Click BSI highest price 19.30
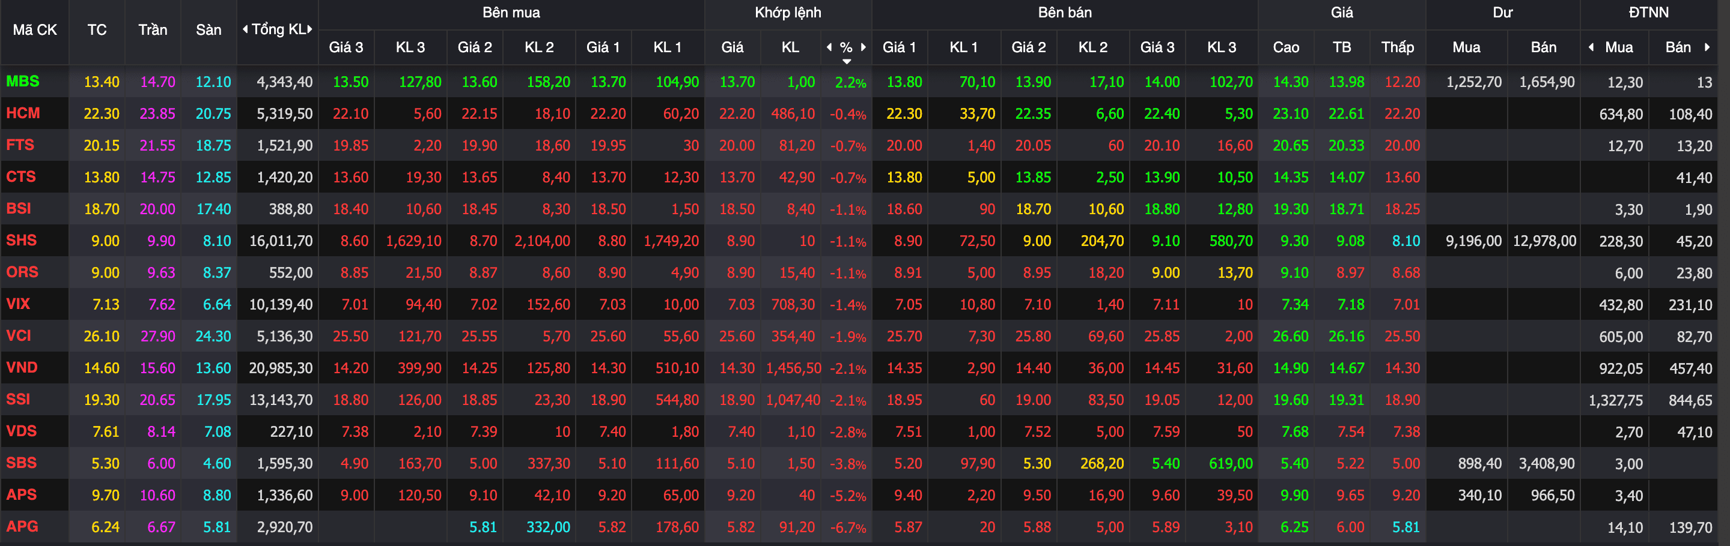This screenshot has width=1730, height=546. (x=1291, y=209)
